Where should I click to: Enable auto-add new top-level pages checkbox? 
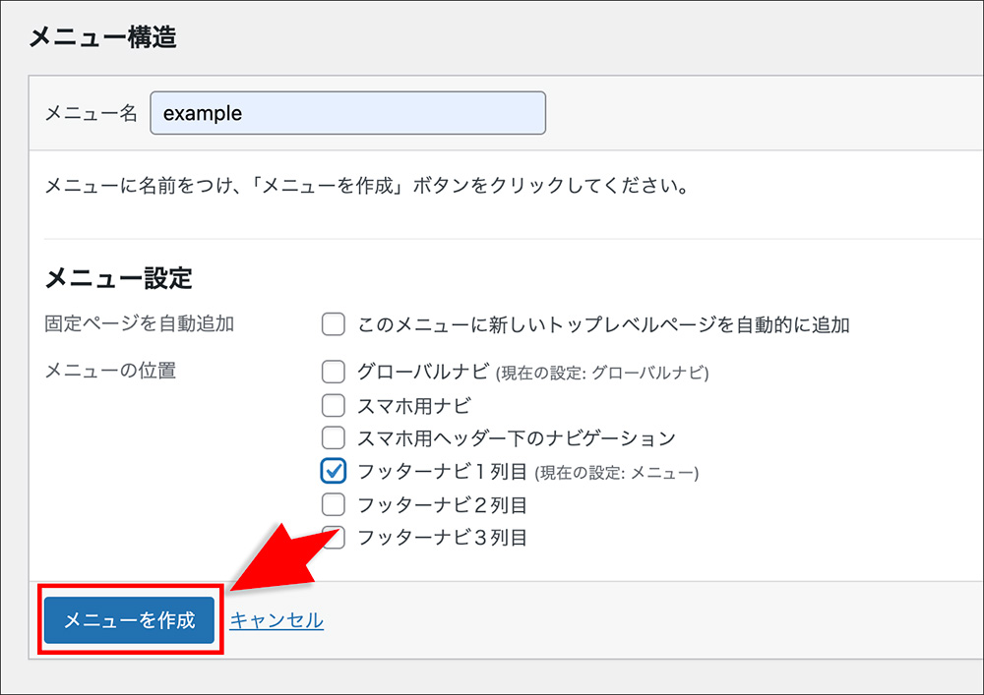point(334,324)
